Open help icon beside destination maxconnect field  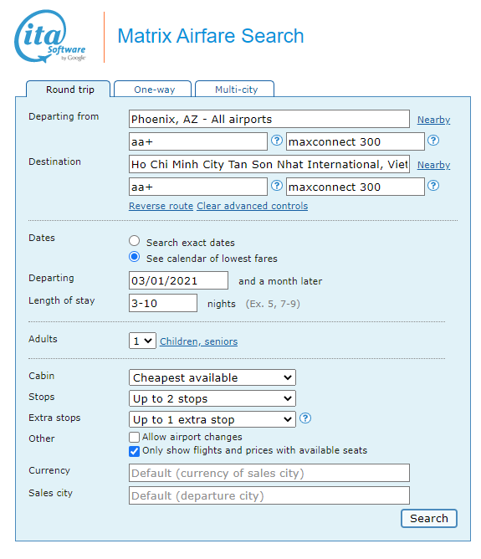pyautogui.click(x=433, y=186)
